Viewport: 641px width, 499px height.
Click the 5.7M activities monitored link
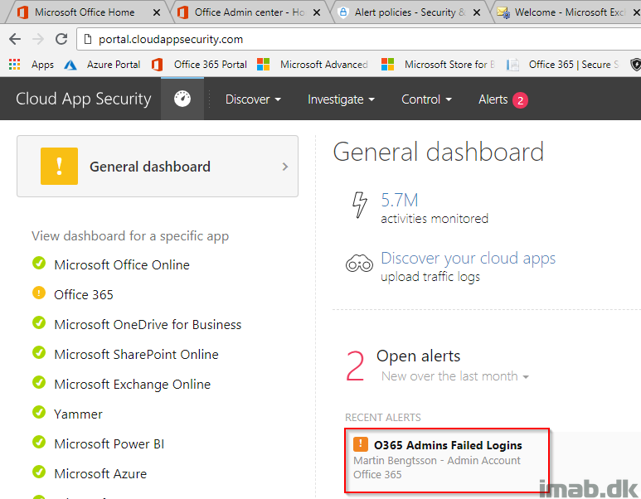[x=400, y=201]
